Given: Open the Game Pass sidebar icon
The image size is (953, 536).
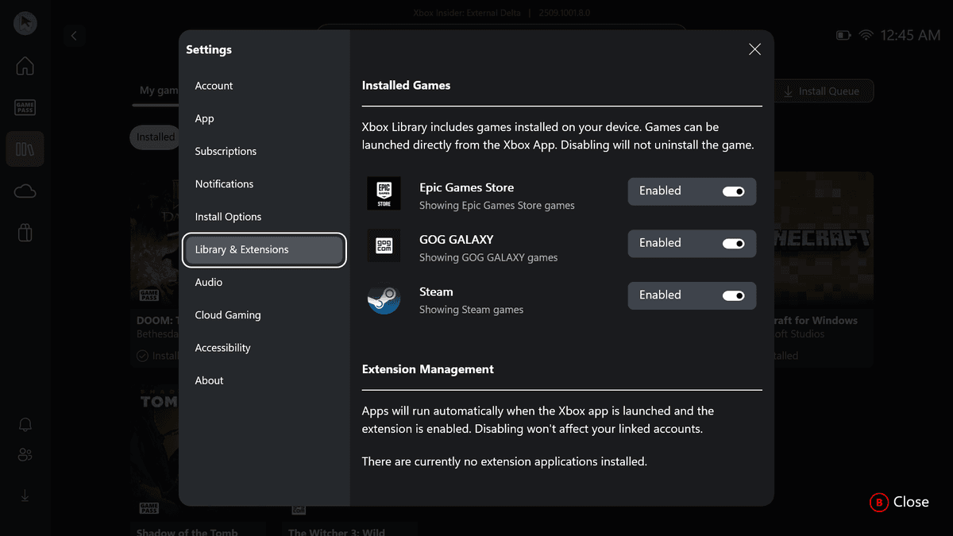Looking at the screenshot, I should (x=25, y=107).
